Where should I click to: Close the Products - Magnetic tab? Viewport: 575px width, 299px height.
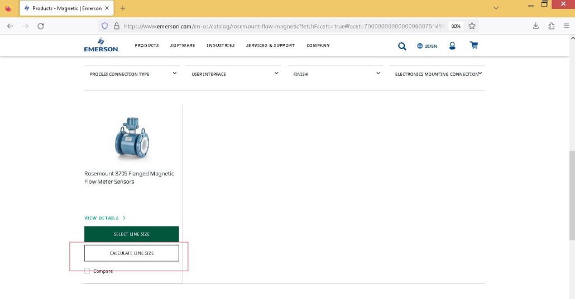tap(107, 8)
